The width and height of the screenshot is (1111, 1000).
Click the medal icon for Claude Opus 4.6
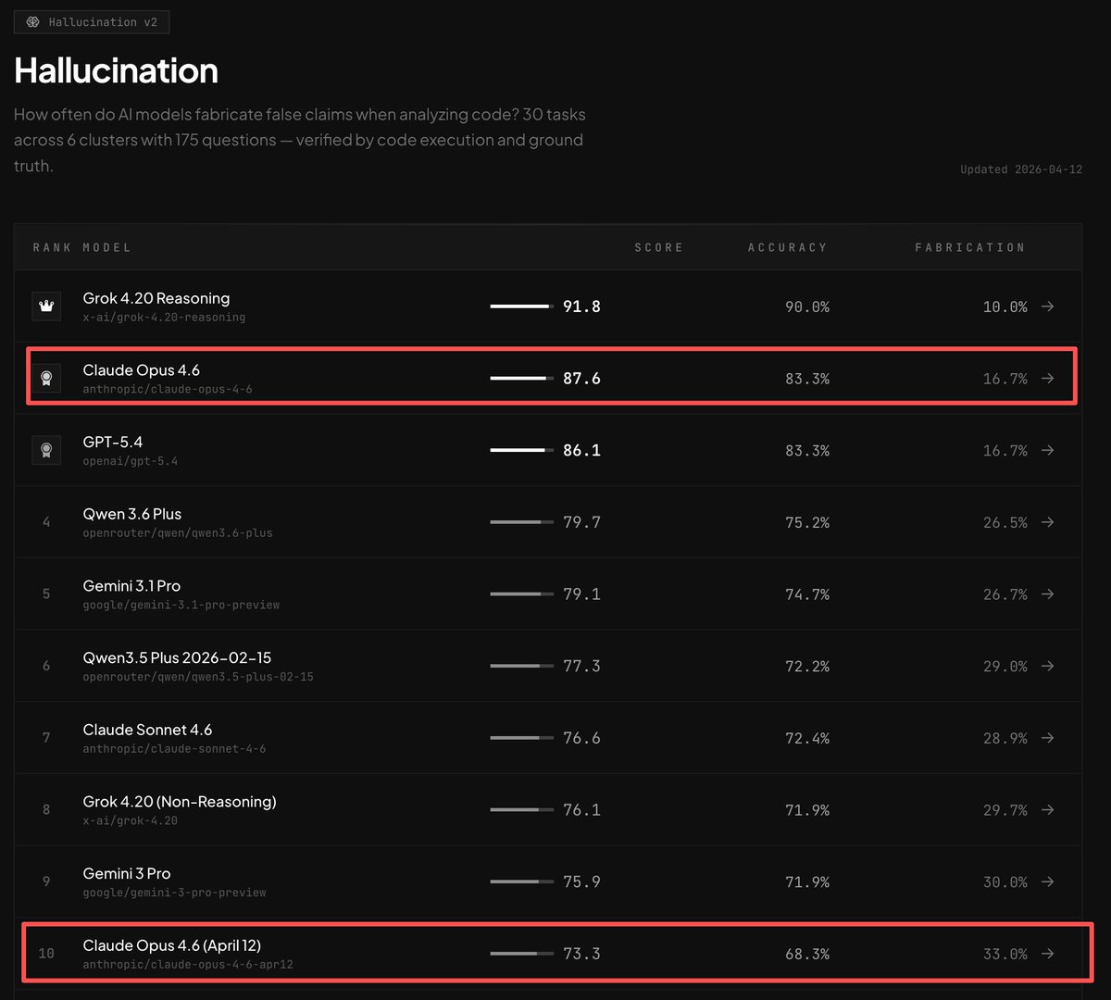point(46,378)
